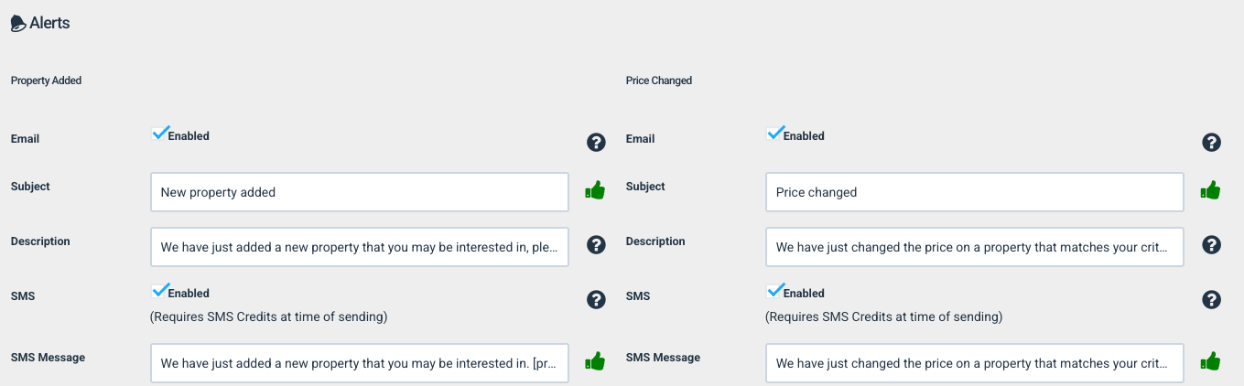This screenshot has height=386, width=1244.
Task: Click Property Added Description text field
Action: [360, 247]
